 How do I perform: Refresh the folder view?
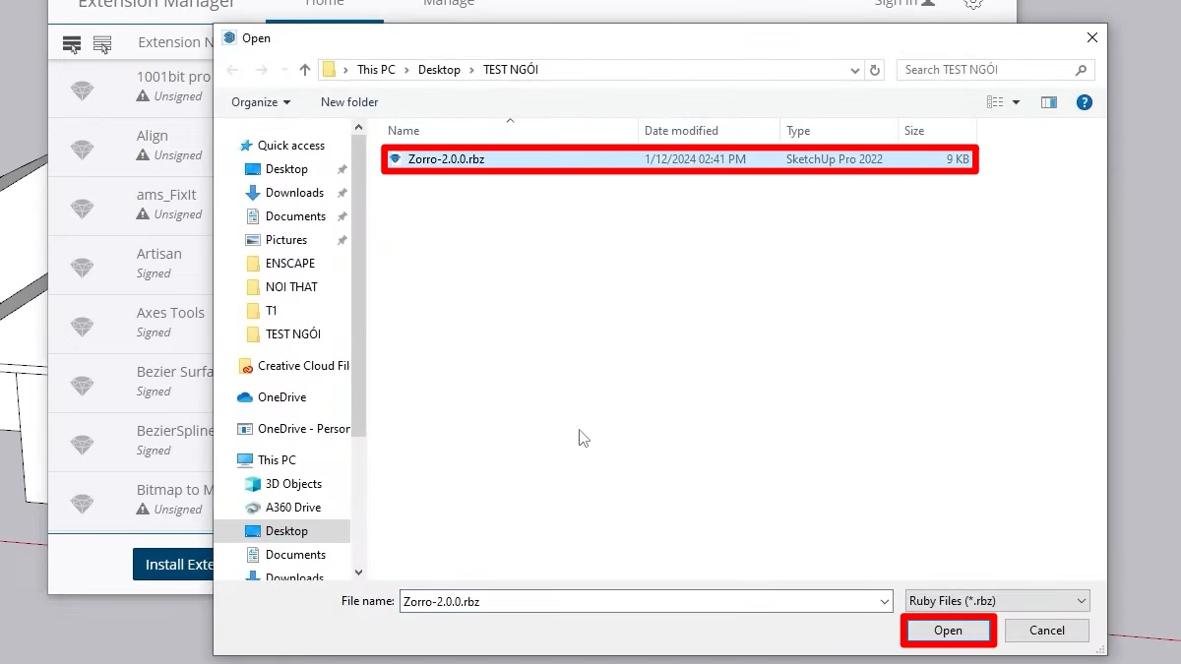pyautogui.click(x=875, y=70)
